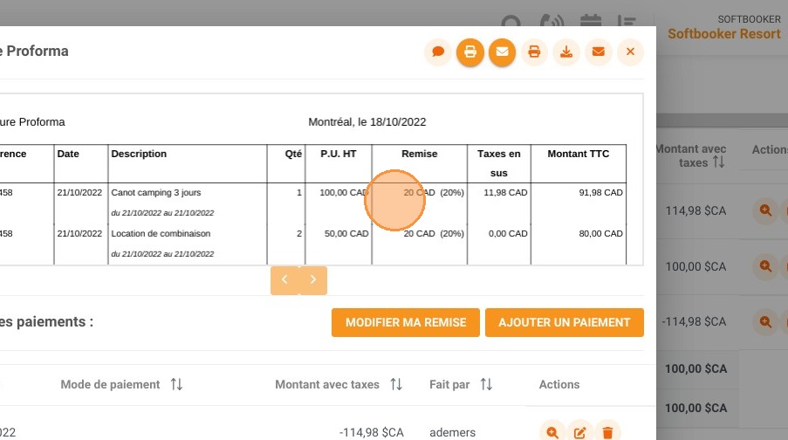Sort by Mode de paiement arrows
This screenshot has height=440, width=788.
[x=176, y=385]
